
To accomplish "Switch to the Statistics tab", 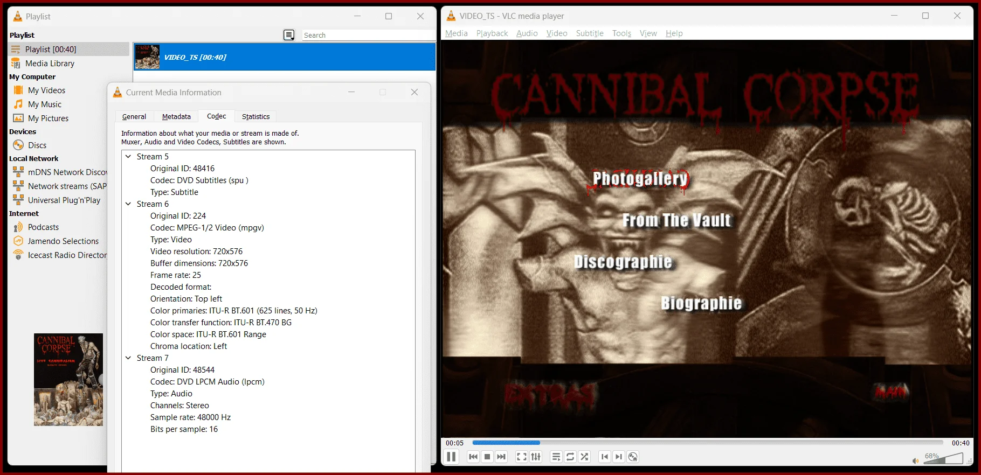I will coord(255,116).
